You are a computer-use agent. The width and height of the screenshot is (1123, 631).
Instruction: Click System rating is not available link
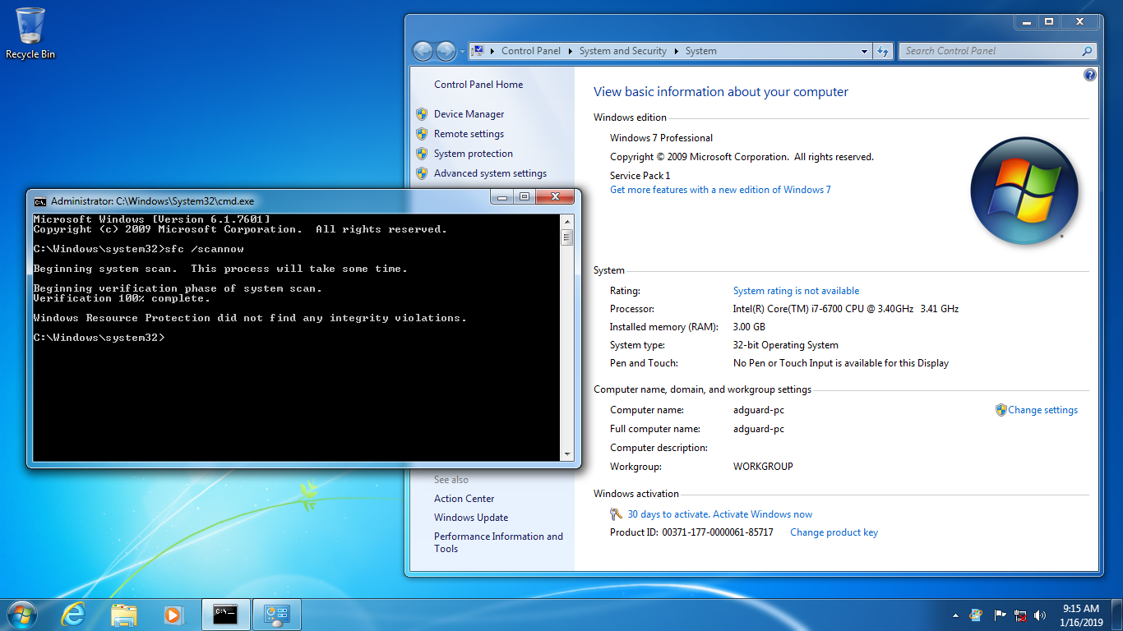[796, 291]
